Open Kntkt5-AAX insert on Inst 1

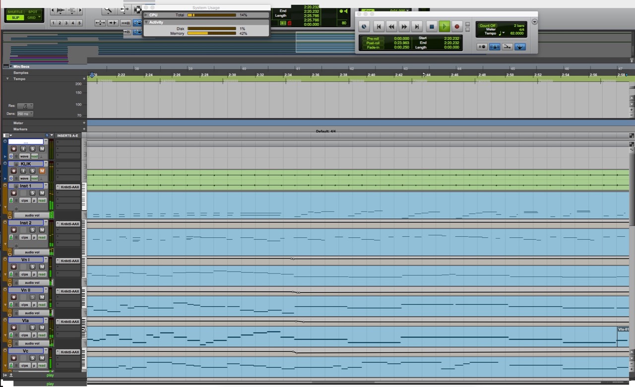click(68, 187)
